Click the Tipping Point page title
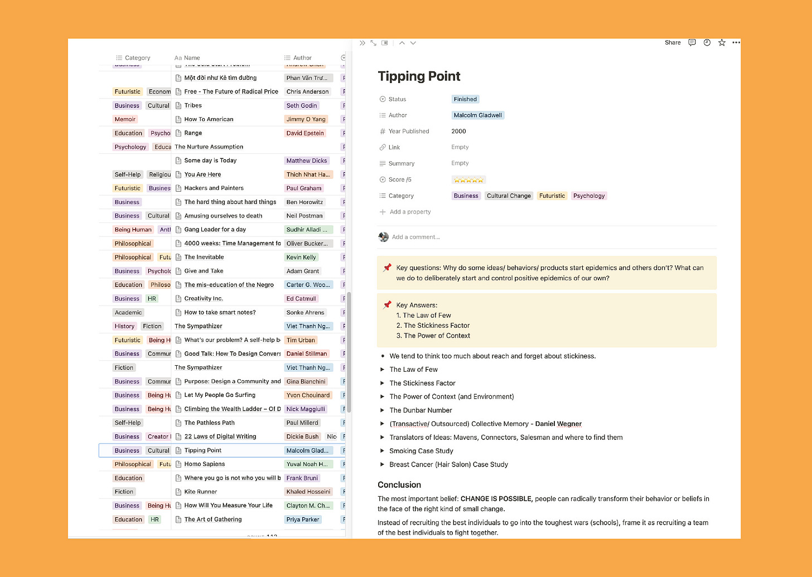This screenshot has width=812, height=577. pos(419,76)
